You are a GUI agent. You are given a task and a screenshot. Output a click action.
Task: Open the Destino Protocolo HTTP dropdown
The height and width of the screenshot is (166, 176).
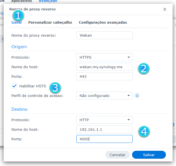104,120
